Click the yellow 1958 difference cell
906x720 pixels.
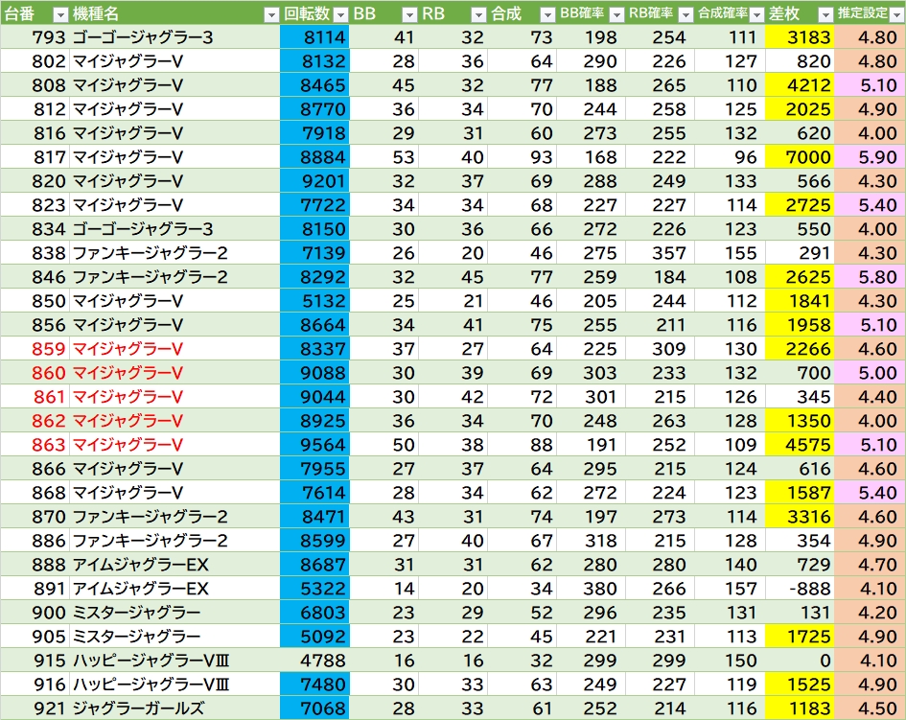point(800,325)
